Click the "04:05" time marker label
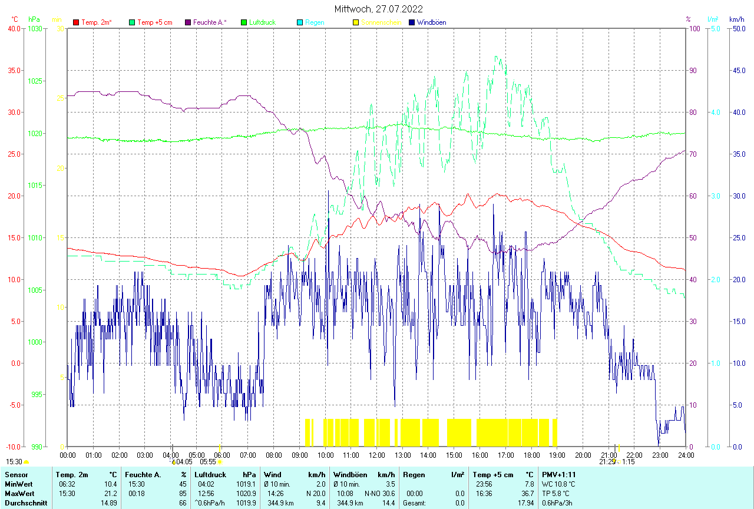 tap(184, 462)
